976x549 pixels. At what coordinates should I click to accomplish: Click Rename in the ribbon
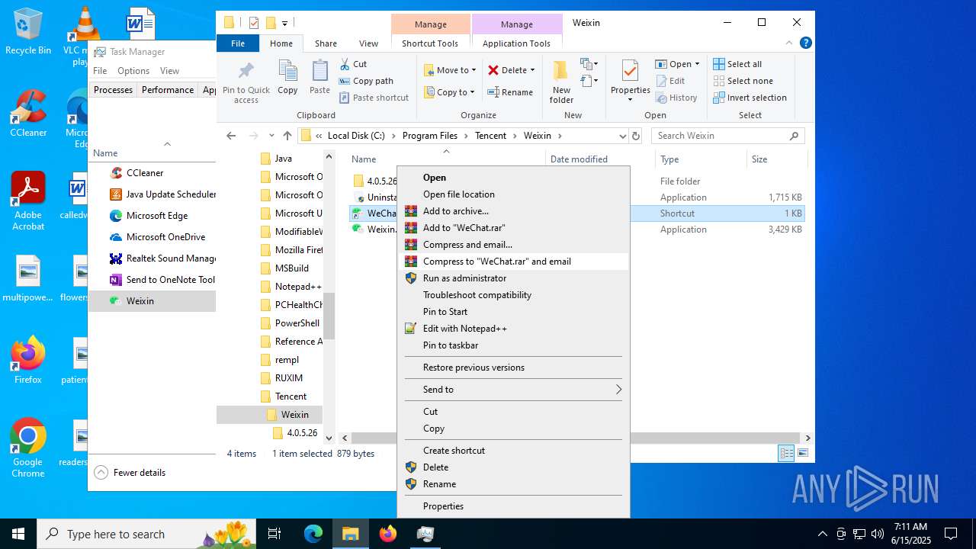click(511, 92)
